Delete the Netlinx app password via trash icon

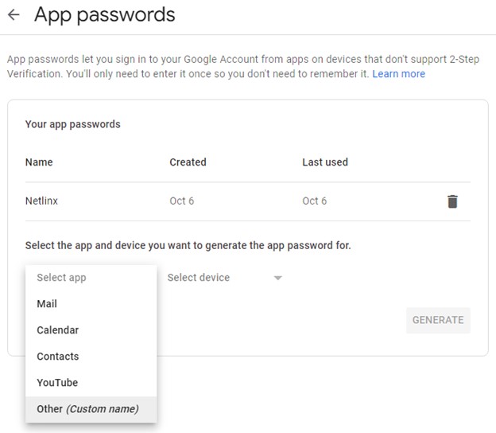(x=452, y=201)
